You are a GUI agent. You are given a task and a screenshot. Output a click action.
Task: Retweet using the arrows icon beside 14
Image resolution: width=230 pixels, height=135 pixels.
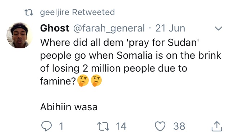103,126
